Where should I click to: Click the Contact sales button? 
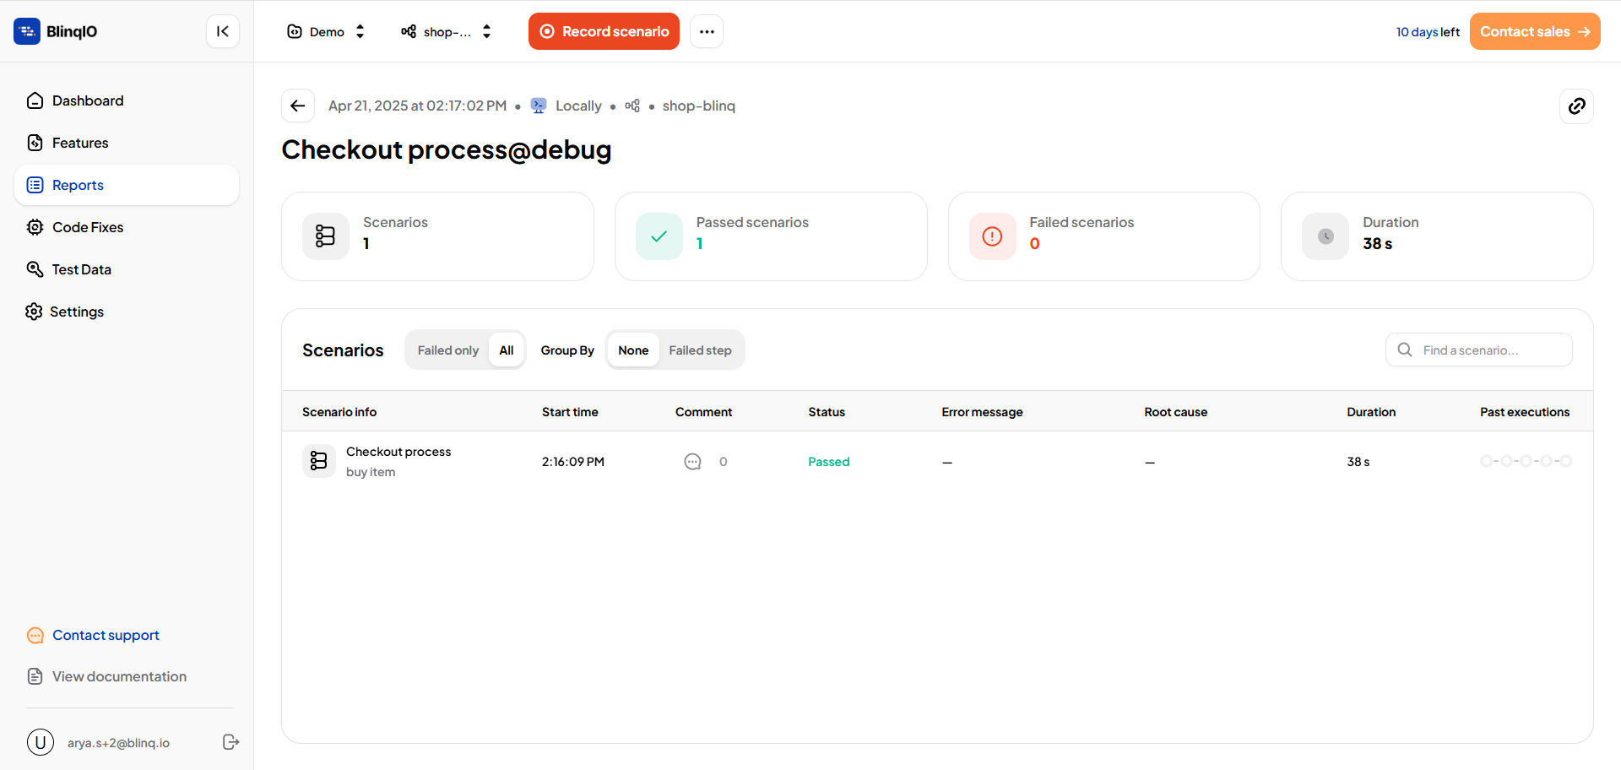(x=1534, y=31)
